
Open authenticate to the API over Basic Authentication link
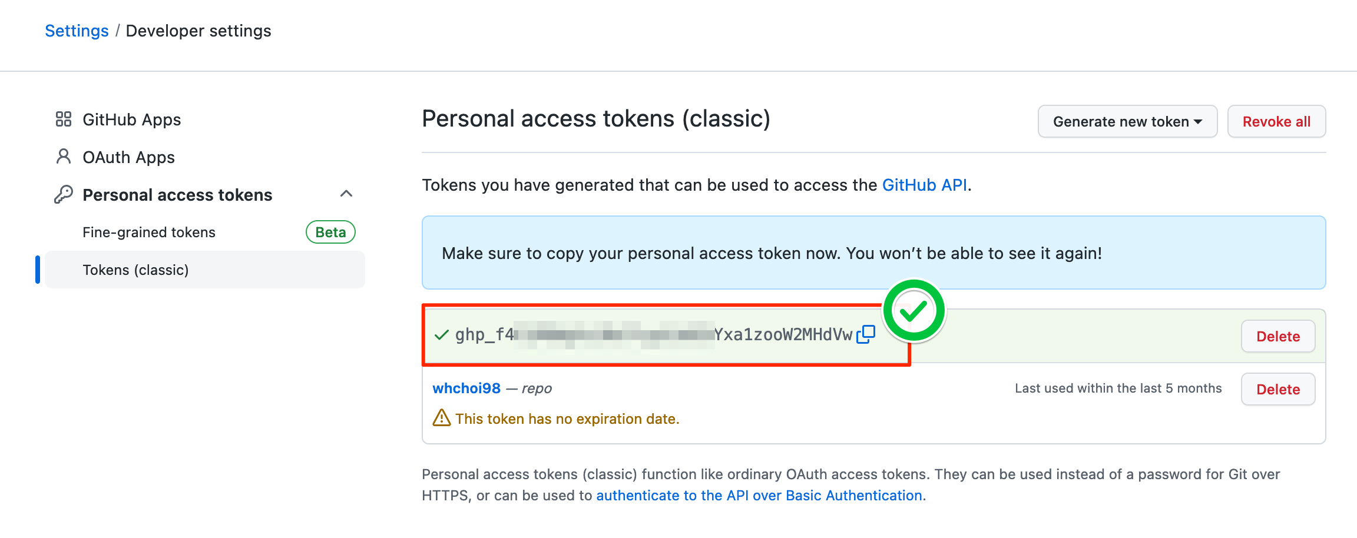[759, 496]
